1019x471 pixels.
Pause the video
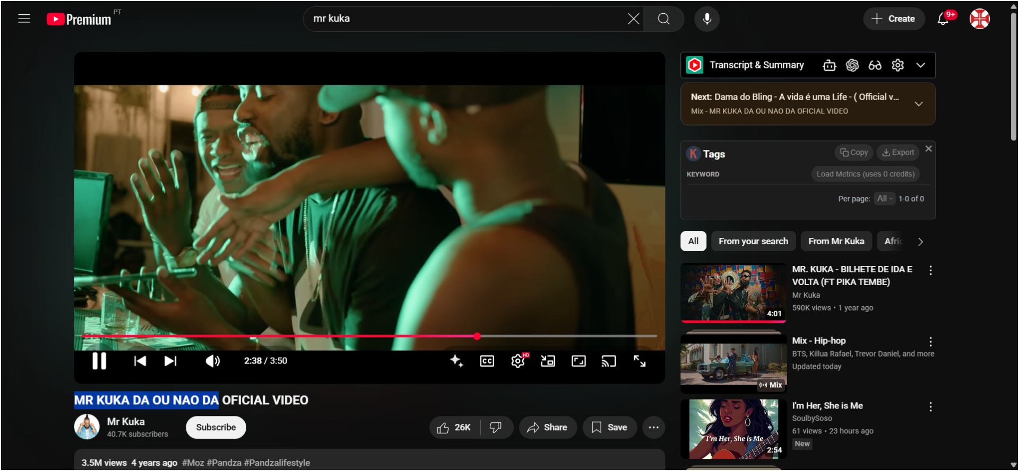[x=99, y=361]
